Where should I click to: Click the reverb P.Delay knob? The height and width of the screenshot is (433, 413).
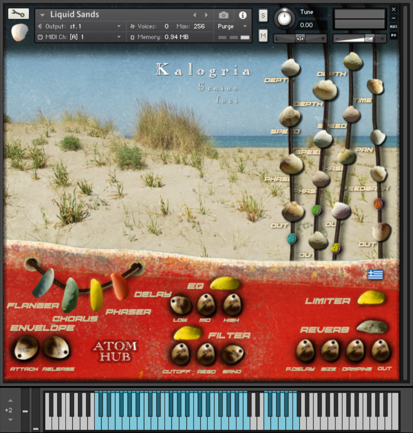[306, 350]
